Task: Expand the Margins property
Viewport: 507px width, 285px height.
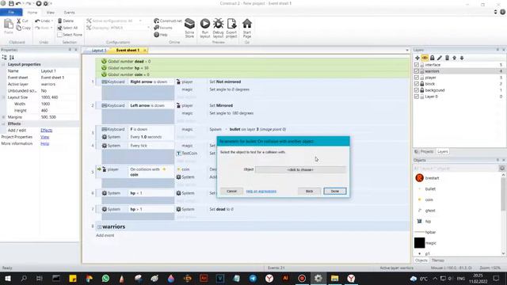Action: (3, 117)
